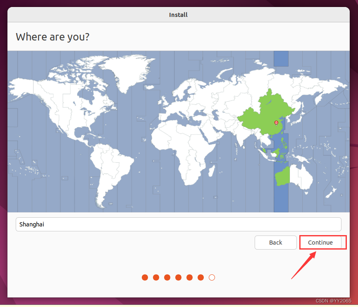Focus the Shanghai location text field

pos(178,224)
